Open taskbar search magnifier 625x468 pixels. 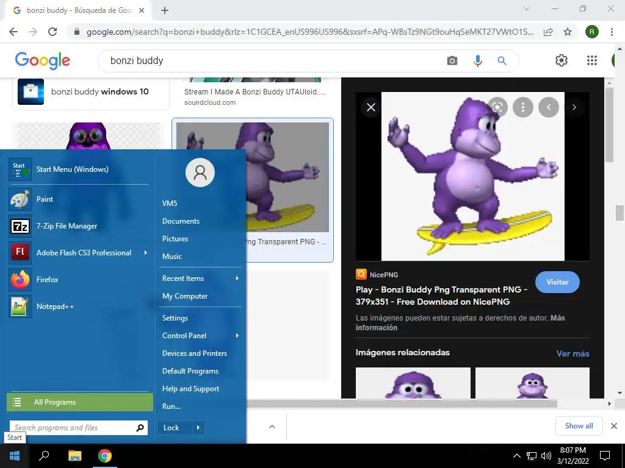[44, 456]
